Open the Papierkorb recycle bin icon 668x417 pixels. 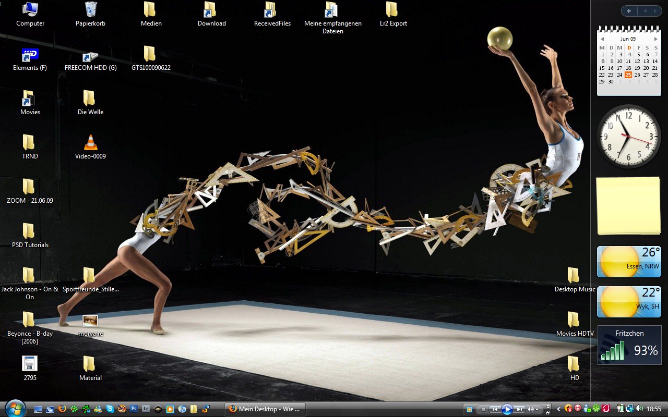tap(90, 10)
